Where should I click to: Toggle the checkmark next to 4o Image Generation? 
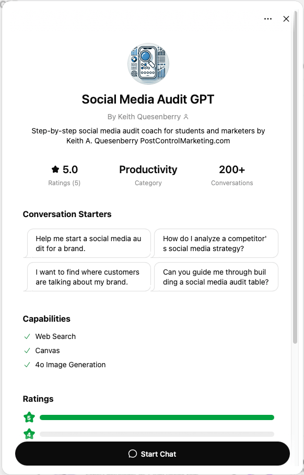point(27,365)
